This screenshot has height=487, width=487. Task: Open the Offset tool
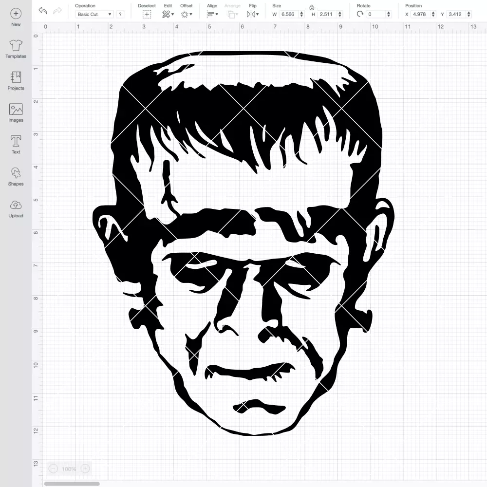tap(187, 14)
